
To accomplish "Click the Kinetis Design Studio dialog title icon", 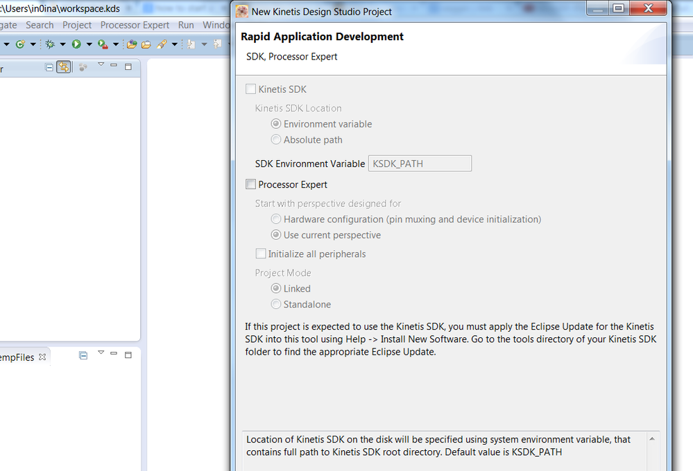I will click(242, 12).
